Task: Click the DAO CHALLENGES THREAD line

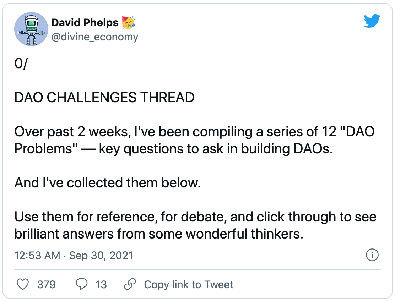Action: (104, 97)
